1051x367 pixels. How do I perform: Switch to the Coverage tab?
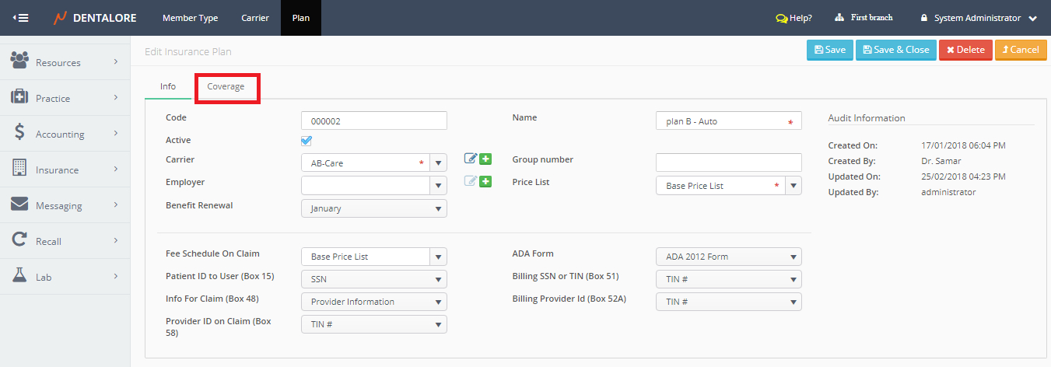[226, 87]
